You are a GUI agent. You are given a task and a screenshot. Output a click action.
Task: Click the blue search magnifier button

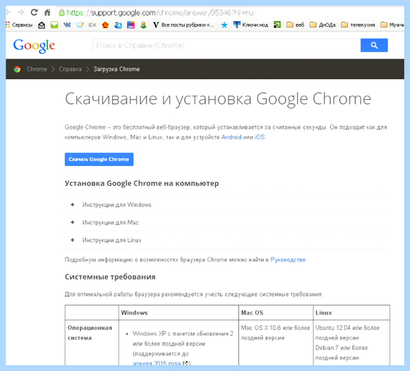click(x=374, y=45)
